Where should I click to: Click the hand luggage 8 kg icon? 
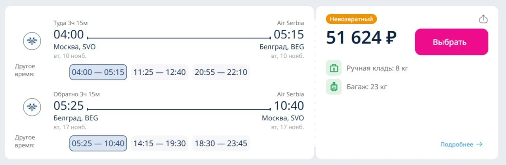(x=334, y=68)
